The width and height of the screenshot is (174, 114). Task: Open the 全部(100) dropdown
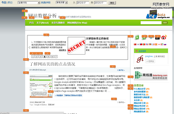click(x=28, y=2)
